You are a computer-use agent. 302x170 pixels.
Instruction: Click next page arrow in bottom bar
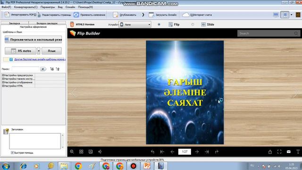coord(197,152)
